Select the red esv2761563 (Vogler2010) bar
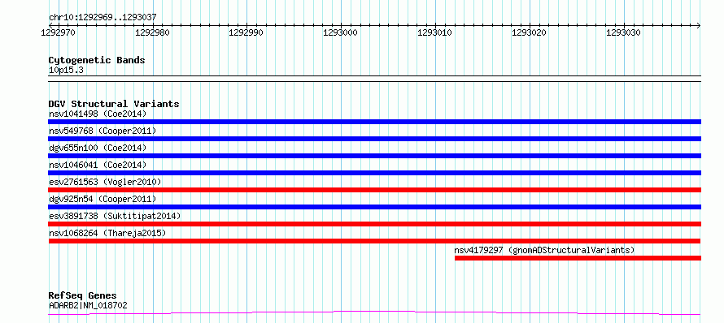 click(374, 190)
